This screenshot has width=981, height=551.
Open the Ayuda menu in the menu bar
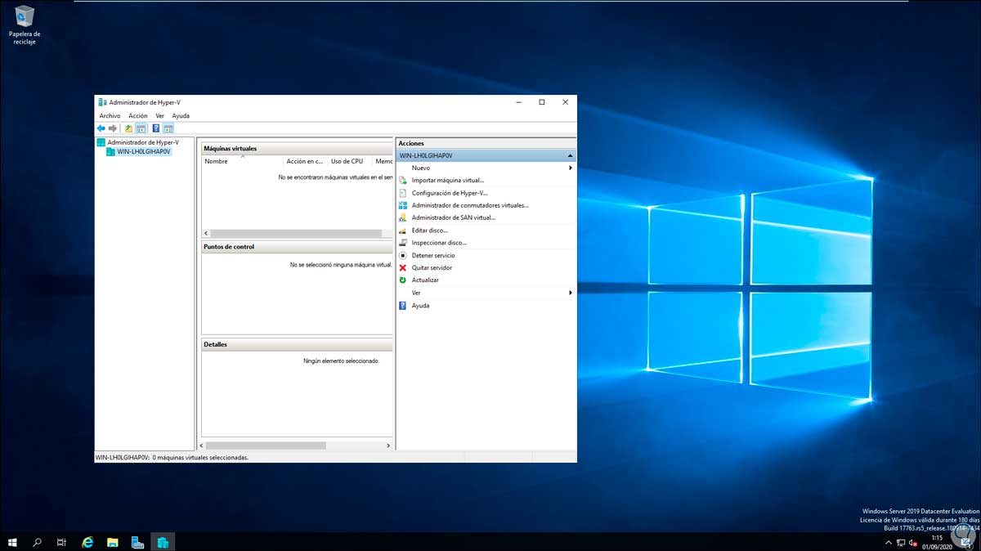coord(181,116)
